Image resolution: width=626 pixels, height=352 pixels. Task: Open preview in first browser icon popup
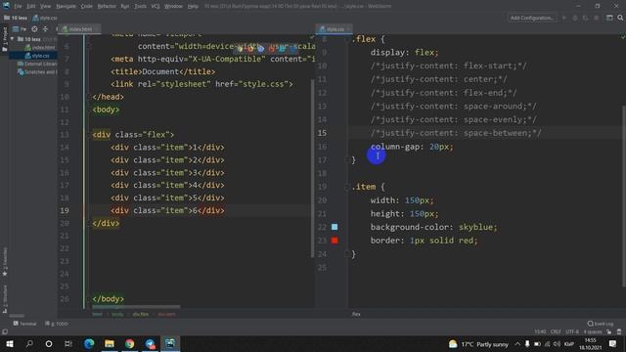coord(240,49)
